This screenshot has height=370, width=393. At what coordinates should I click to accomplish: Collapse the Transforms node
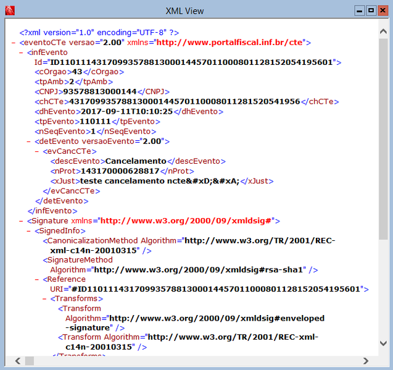(x=44, y=299)
